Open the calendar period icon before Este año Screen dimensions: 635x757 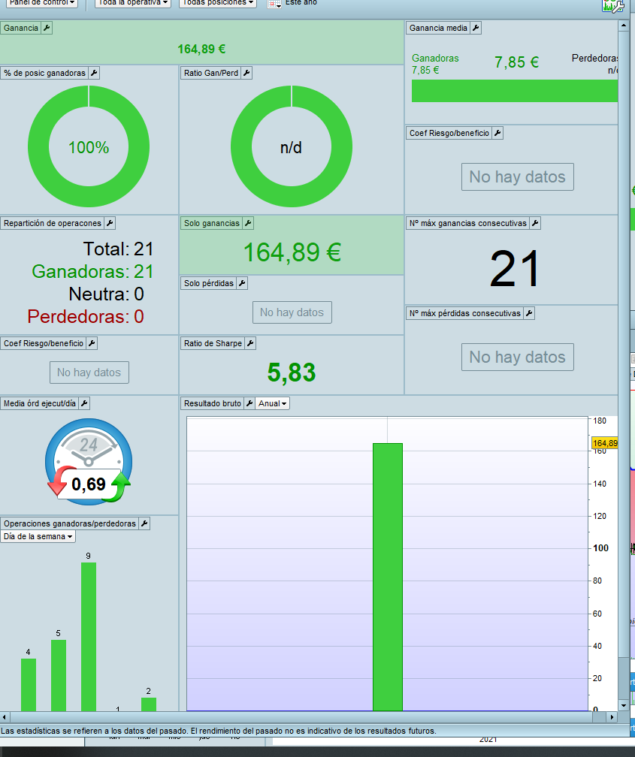point(274,3)
